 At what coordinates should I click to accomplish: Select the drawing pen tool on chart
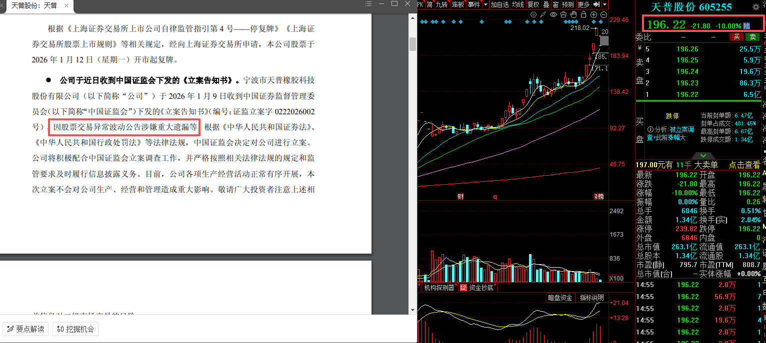(543, 14)
